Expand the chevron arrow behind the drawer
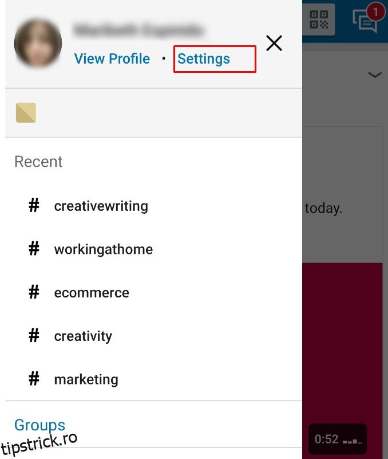This screenshot has width=388, height=459. click(x=374, y=75)
